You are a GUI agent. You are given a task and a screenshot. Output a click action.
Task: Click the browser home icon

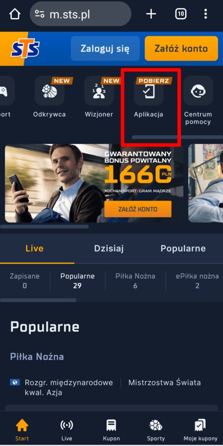[x=15, y=14]
